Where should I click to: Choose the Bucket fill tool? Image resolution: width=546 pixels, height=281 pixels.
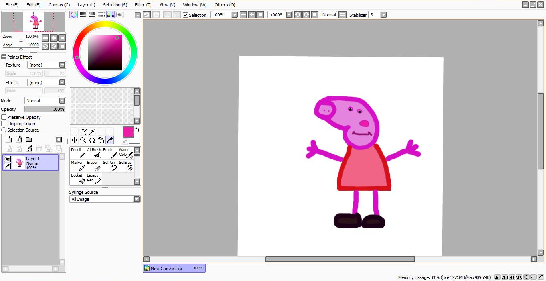click(78, 179)
